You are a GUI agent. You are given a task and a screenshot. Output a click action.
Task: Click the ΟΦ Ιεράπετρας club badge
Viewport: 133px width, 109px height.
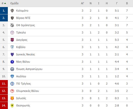(12, 25)
